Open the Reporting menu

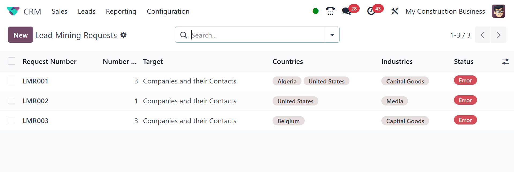click(x=121, y=11)
